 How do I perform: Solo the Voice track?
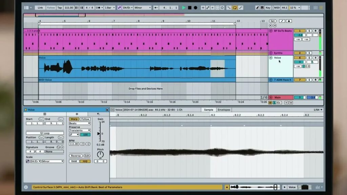309,58
